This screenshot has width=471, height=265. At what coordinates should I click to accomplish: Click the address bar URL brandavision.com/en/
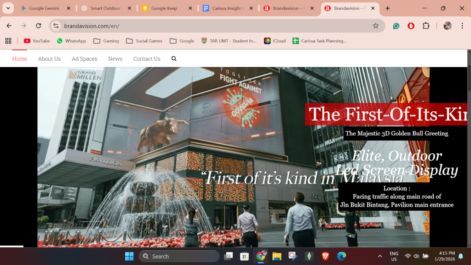click(92, 26)
